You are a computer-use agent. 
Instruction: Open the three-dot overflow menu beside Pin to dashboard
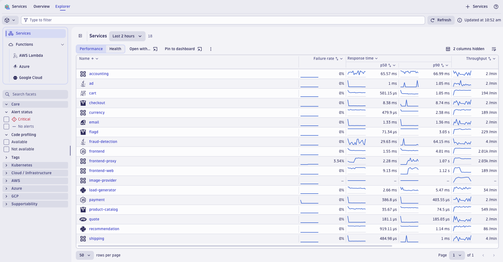[211, 49]
